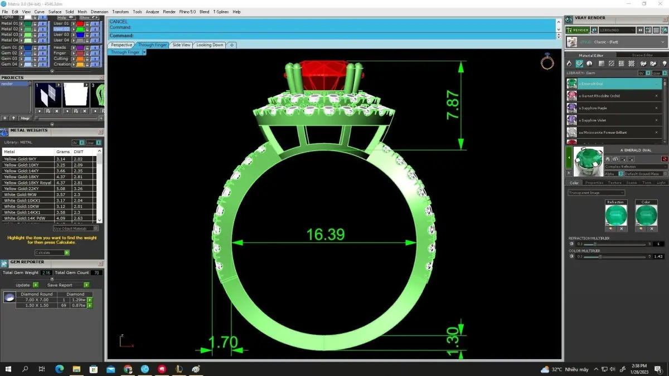Image resolution: width=669 pixels, height=376 pixels.
Task: Remove the a Emerald Oval material
Action: [x=656, y=84]
